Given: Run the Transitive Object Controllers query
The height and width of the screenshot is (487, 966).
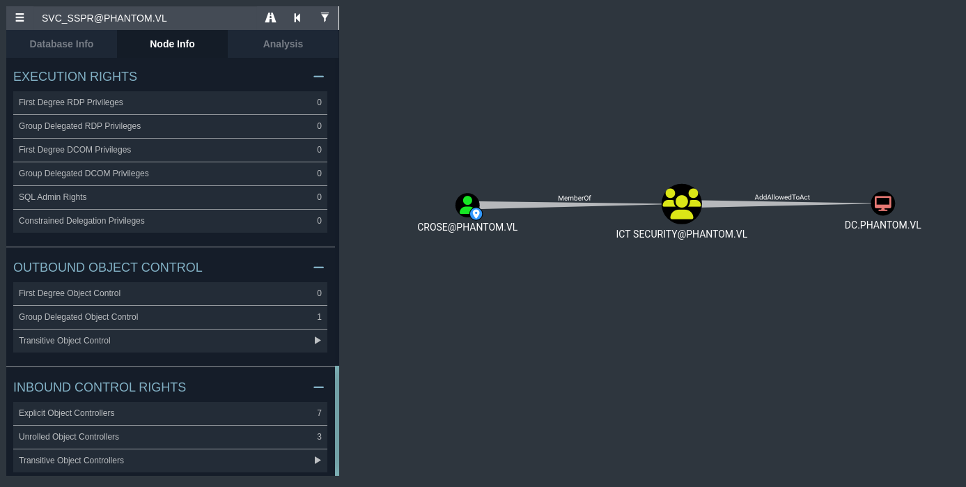Looking at the screenshot, I should point(318,461).
